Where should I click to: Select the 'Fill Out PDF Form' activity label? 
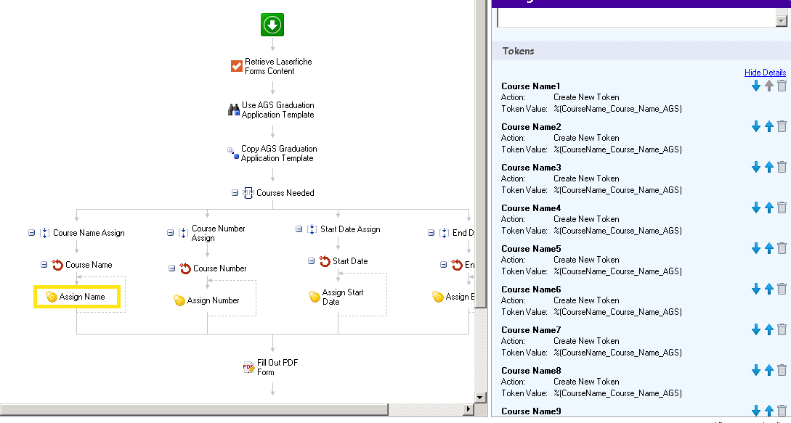277,368
